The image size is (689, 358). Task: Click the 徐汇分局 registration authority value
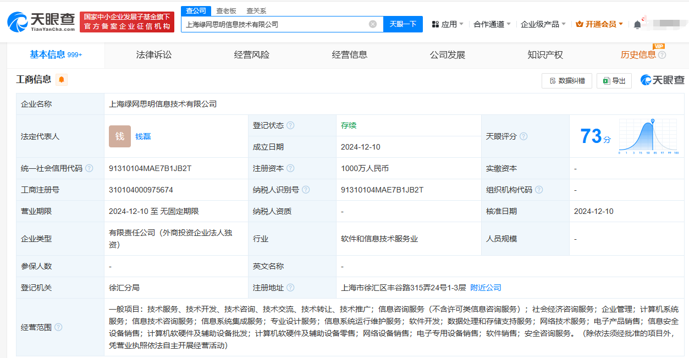124,288
